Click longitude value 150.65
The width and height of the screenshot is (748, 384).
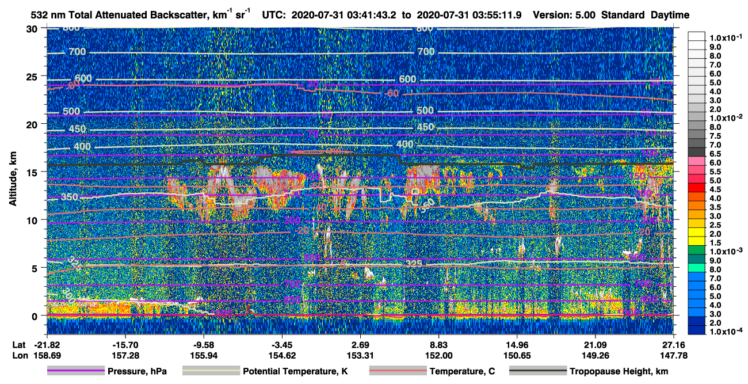pos(517,356)
